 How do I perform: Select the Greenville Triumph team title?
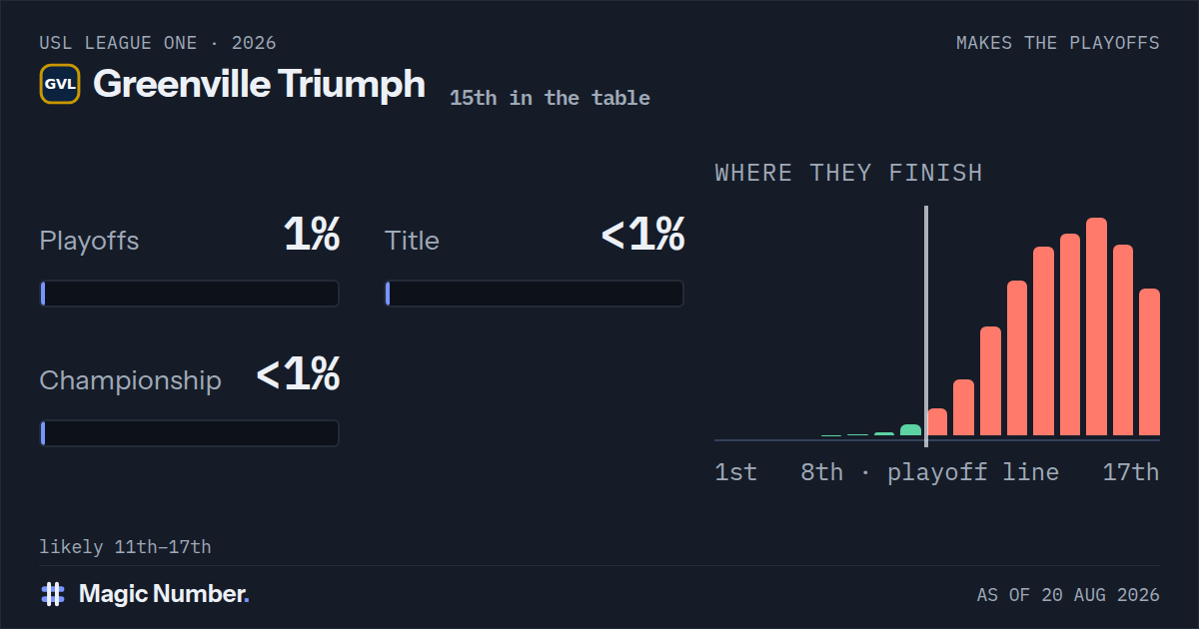point(259,84)
